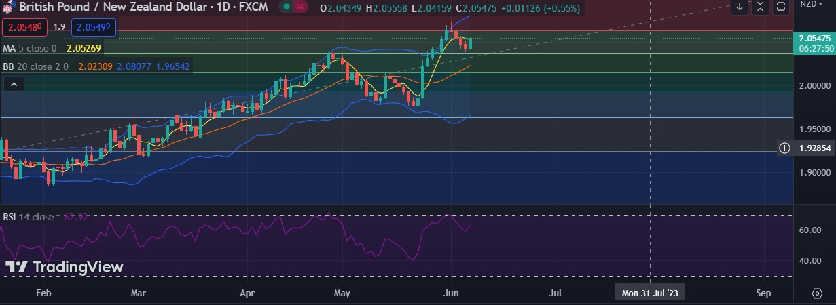836x305 pixels.
Task: Open chart settings hexagon gear icon
Action: click(x=817, y=293)
